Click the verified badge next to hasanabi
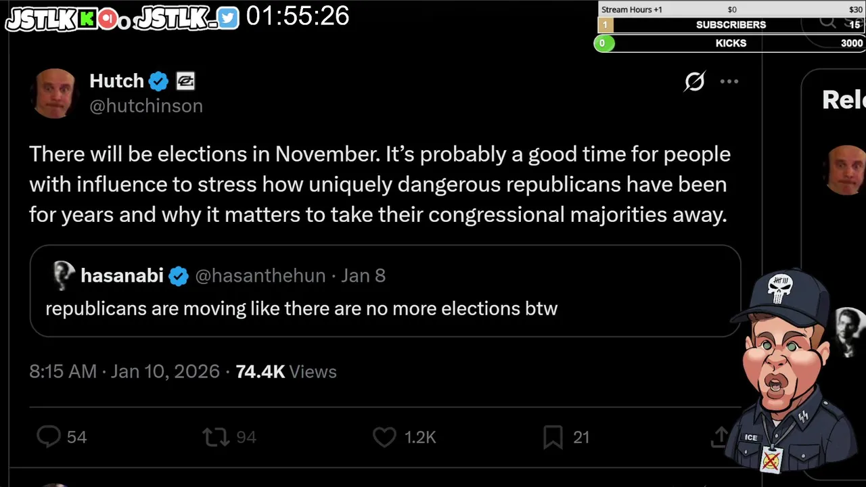 point(179,276)
